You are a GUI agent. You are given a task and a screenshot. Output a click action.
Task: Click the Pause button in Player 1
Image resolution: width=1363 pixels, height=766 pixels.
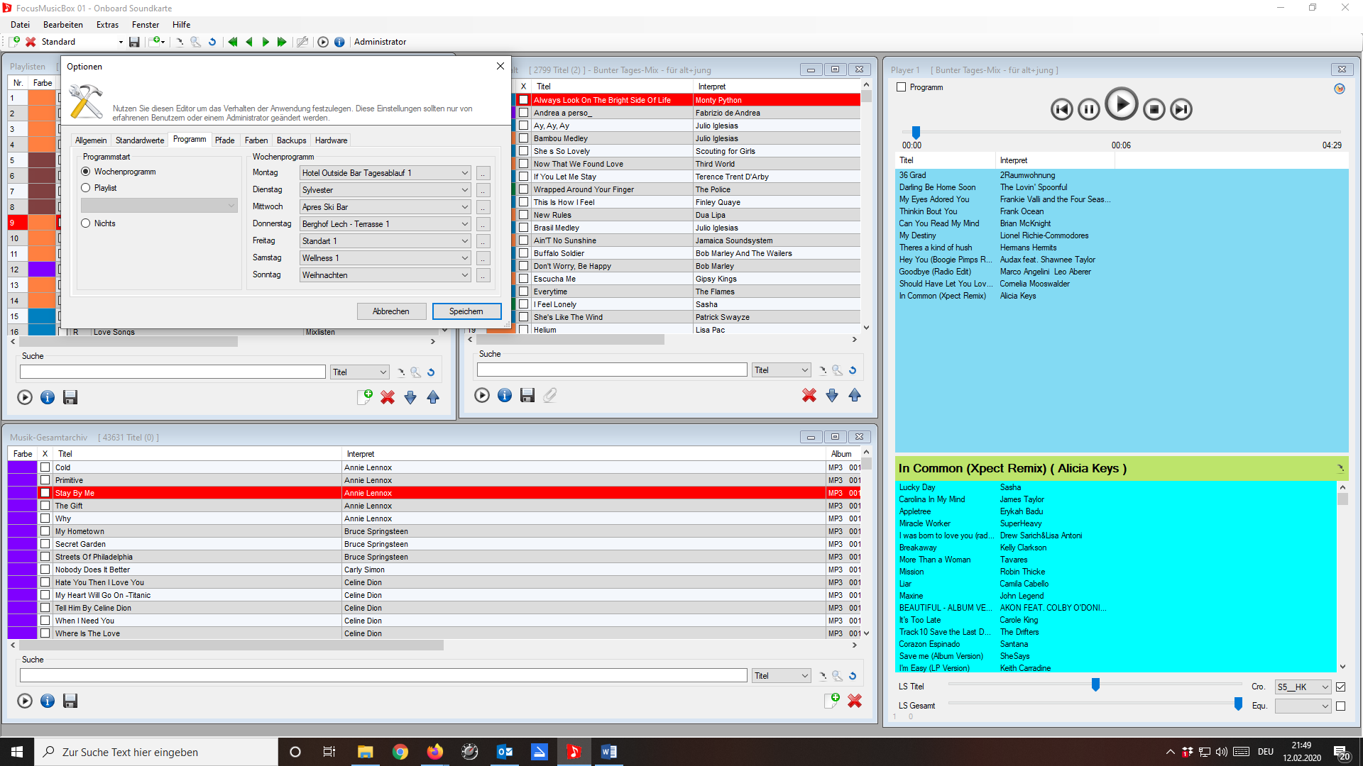click(x=1088, y=109)
